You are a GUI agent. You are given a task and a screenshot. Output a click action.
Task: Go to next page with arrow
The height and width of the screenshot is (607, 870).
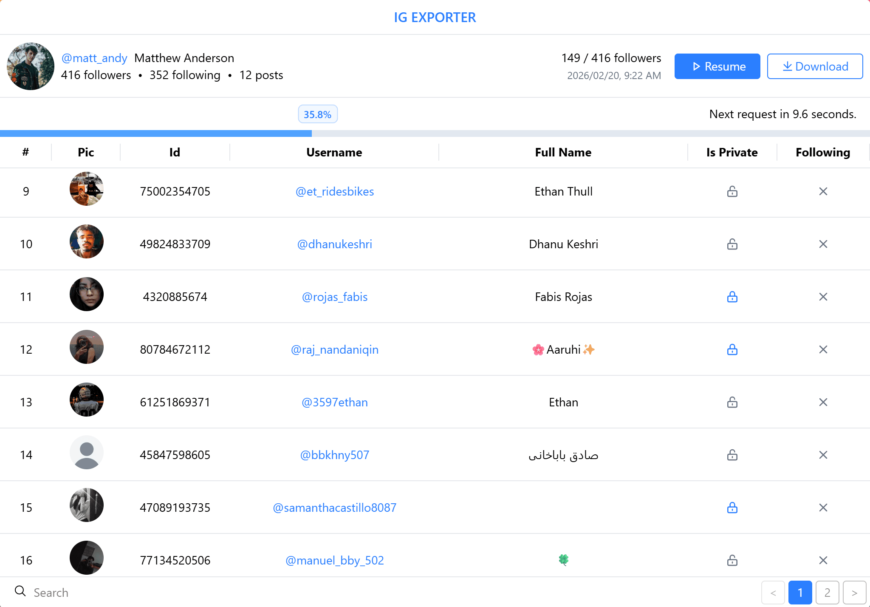click(x=854, y=592)
